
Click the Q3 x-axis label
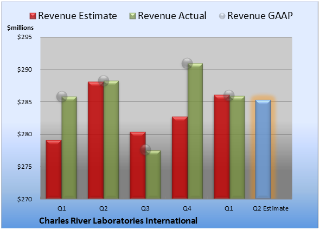tap(145, 208)
